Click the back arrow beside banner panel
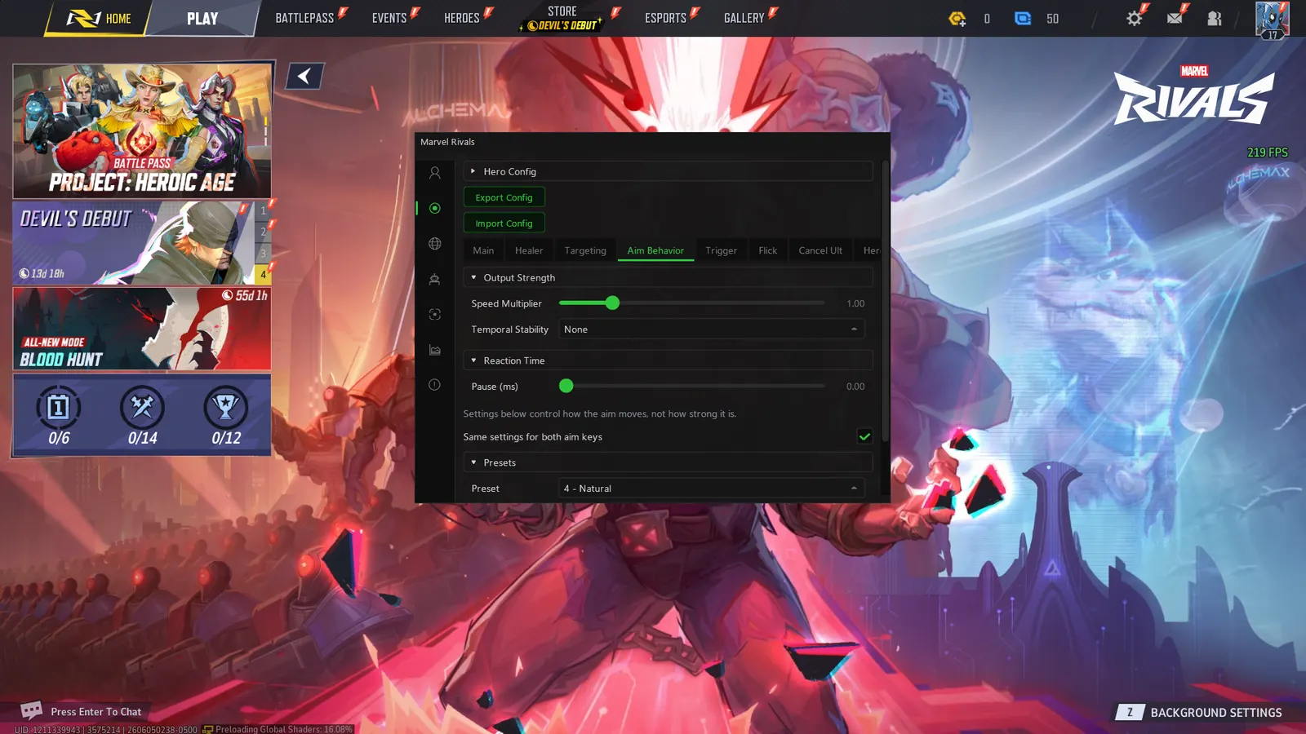 pos(304,77)
